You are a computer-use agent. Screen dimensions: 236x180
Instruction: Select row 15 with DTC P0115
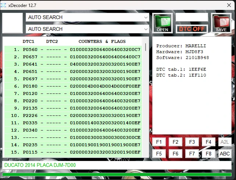click(73, 152)
